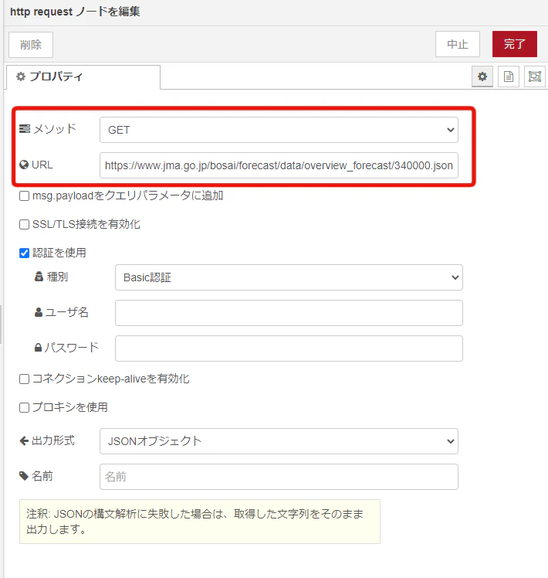Click the ユーザ名 input field
This screenshot has width=548, height=578.
[x=289, y=313]
